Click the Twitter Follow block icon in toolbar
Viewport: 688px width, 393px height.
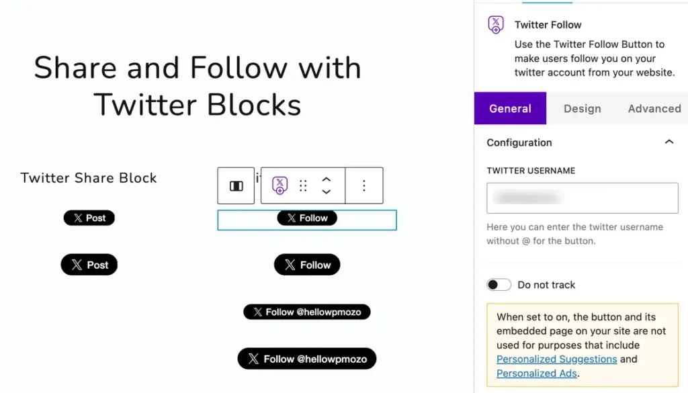click(x=280, y=186)
